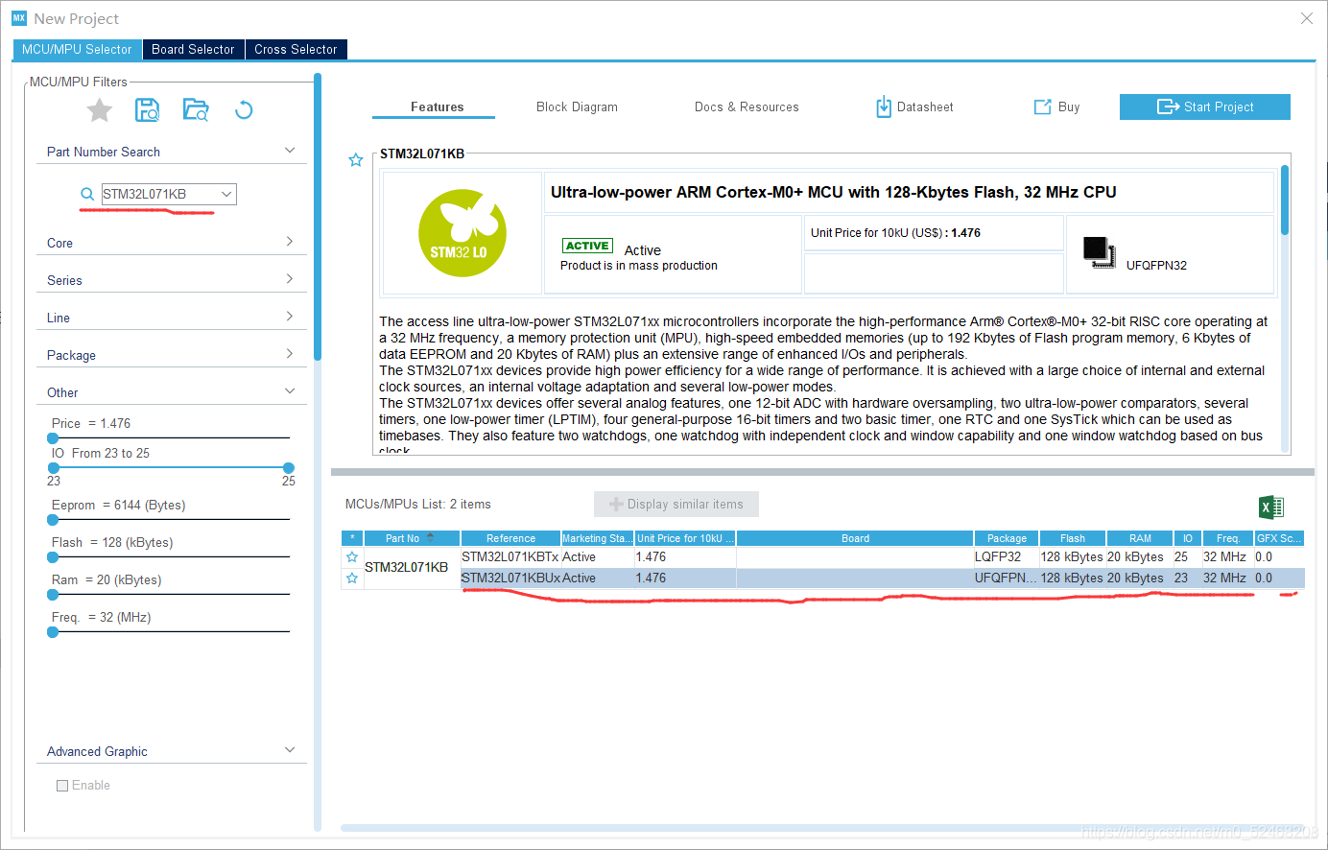Sort list by Reference column header

510,538
